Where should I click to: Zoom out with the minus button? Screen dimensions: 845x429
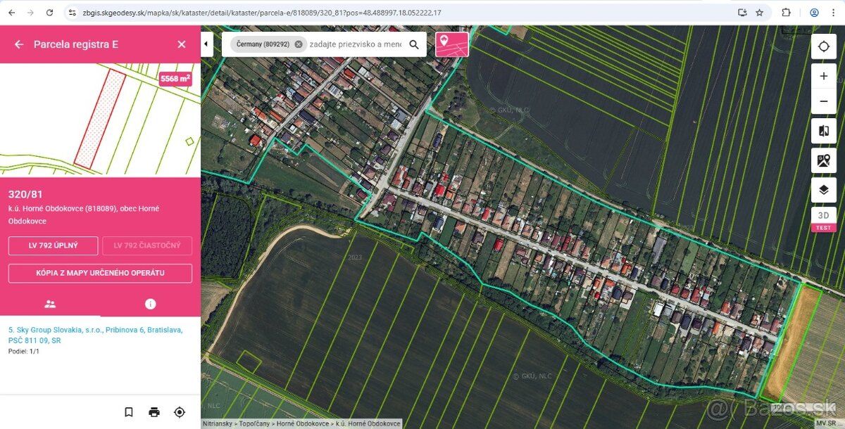[824, 101]
